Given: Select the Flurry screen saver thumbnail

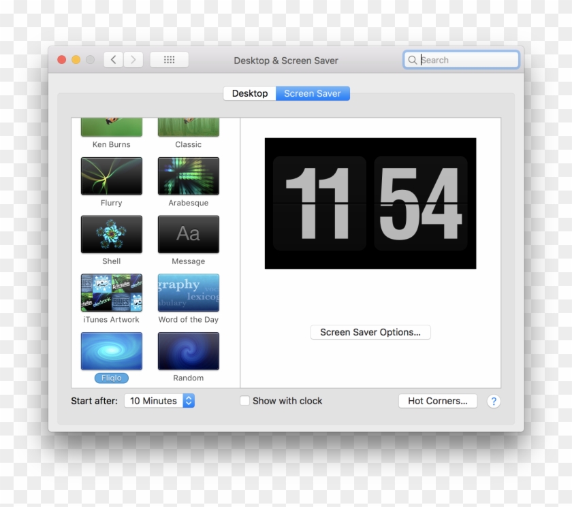Looking at the screenshot, I should [x=111, y=176].
